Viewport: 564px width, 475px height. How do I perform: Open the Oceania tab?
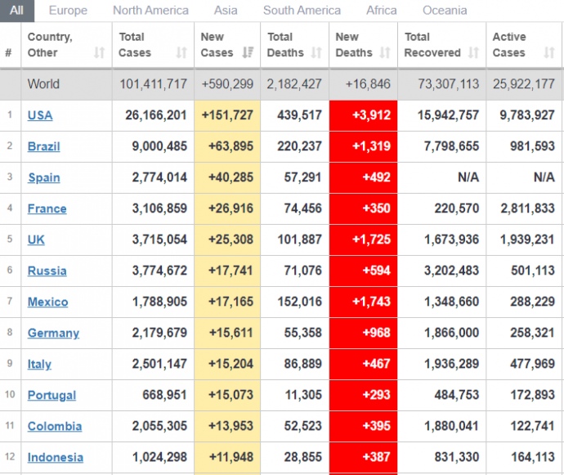tap(445, 11)
